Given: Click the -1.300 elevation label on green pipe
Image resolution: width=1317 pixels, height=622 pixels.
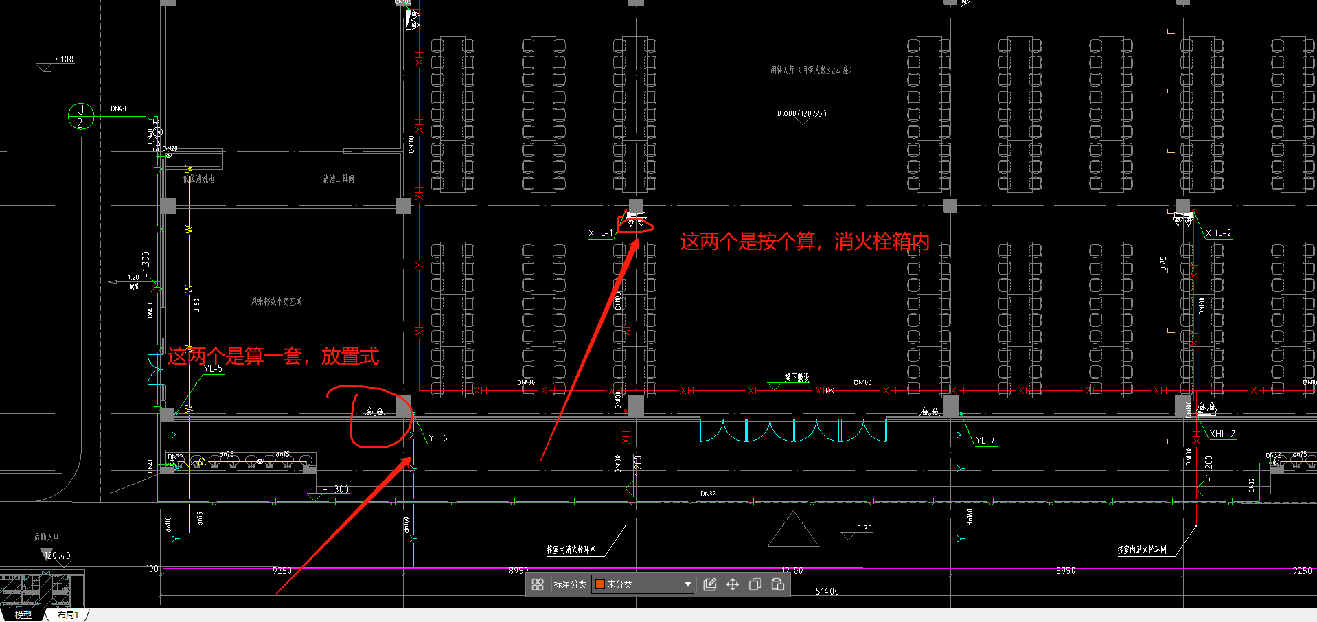Looking at the screenshot, I should [x=336, y=489].
